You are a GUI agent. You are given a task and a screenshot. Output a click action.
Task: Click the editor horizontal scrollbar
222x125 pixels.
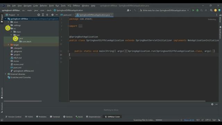pyautogui.click(x=137, y=101)
